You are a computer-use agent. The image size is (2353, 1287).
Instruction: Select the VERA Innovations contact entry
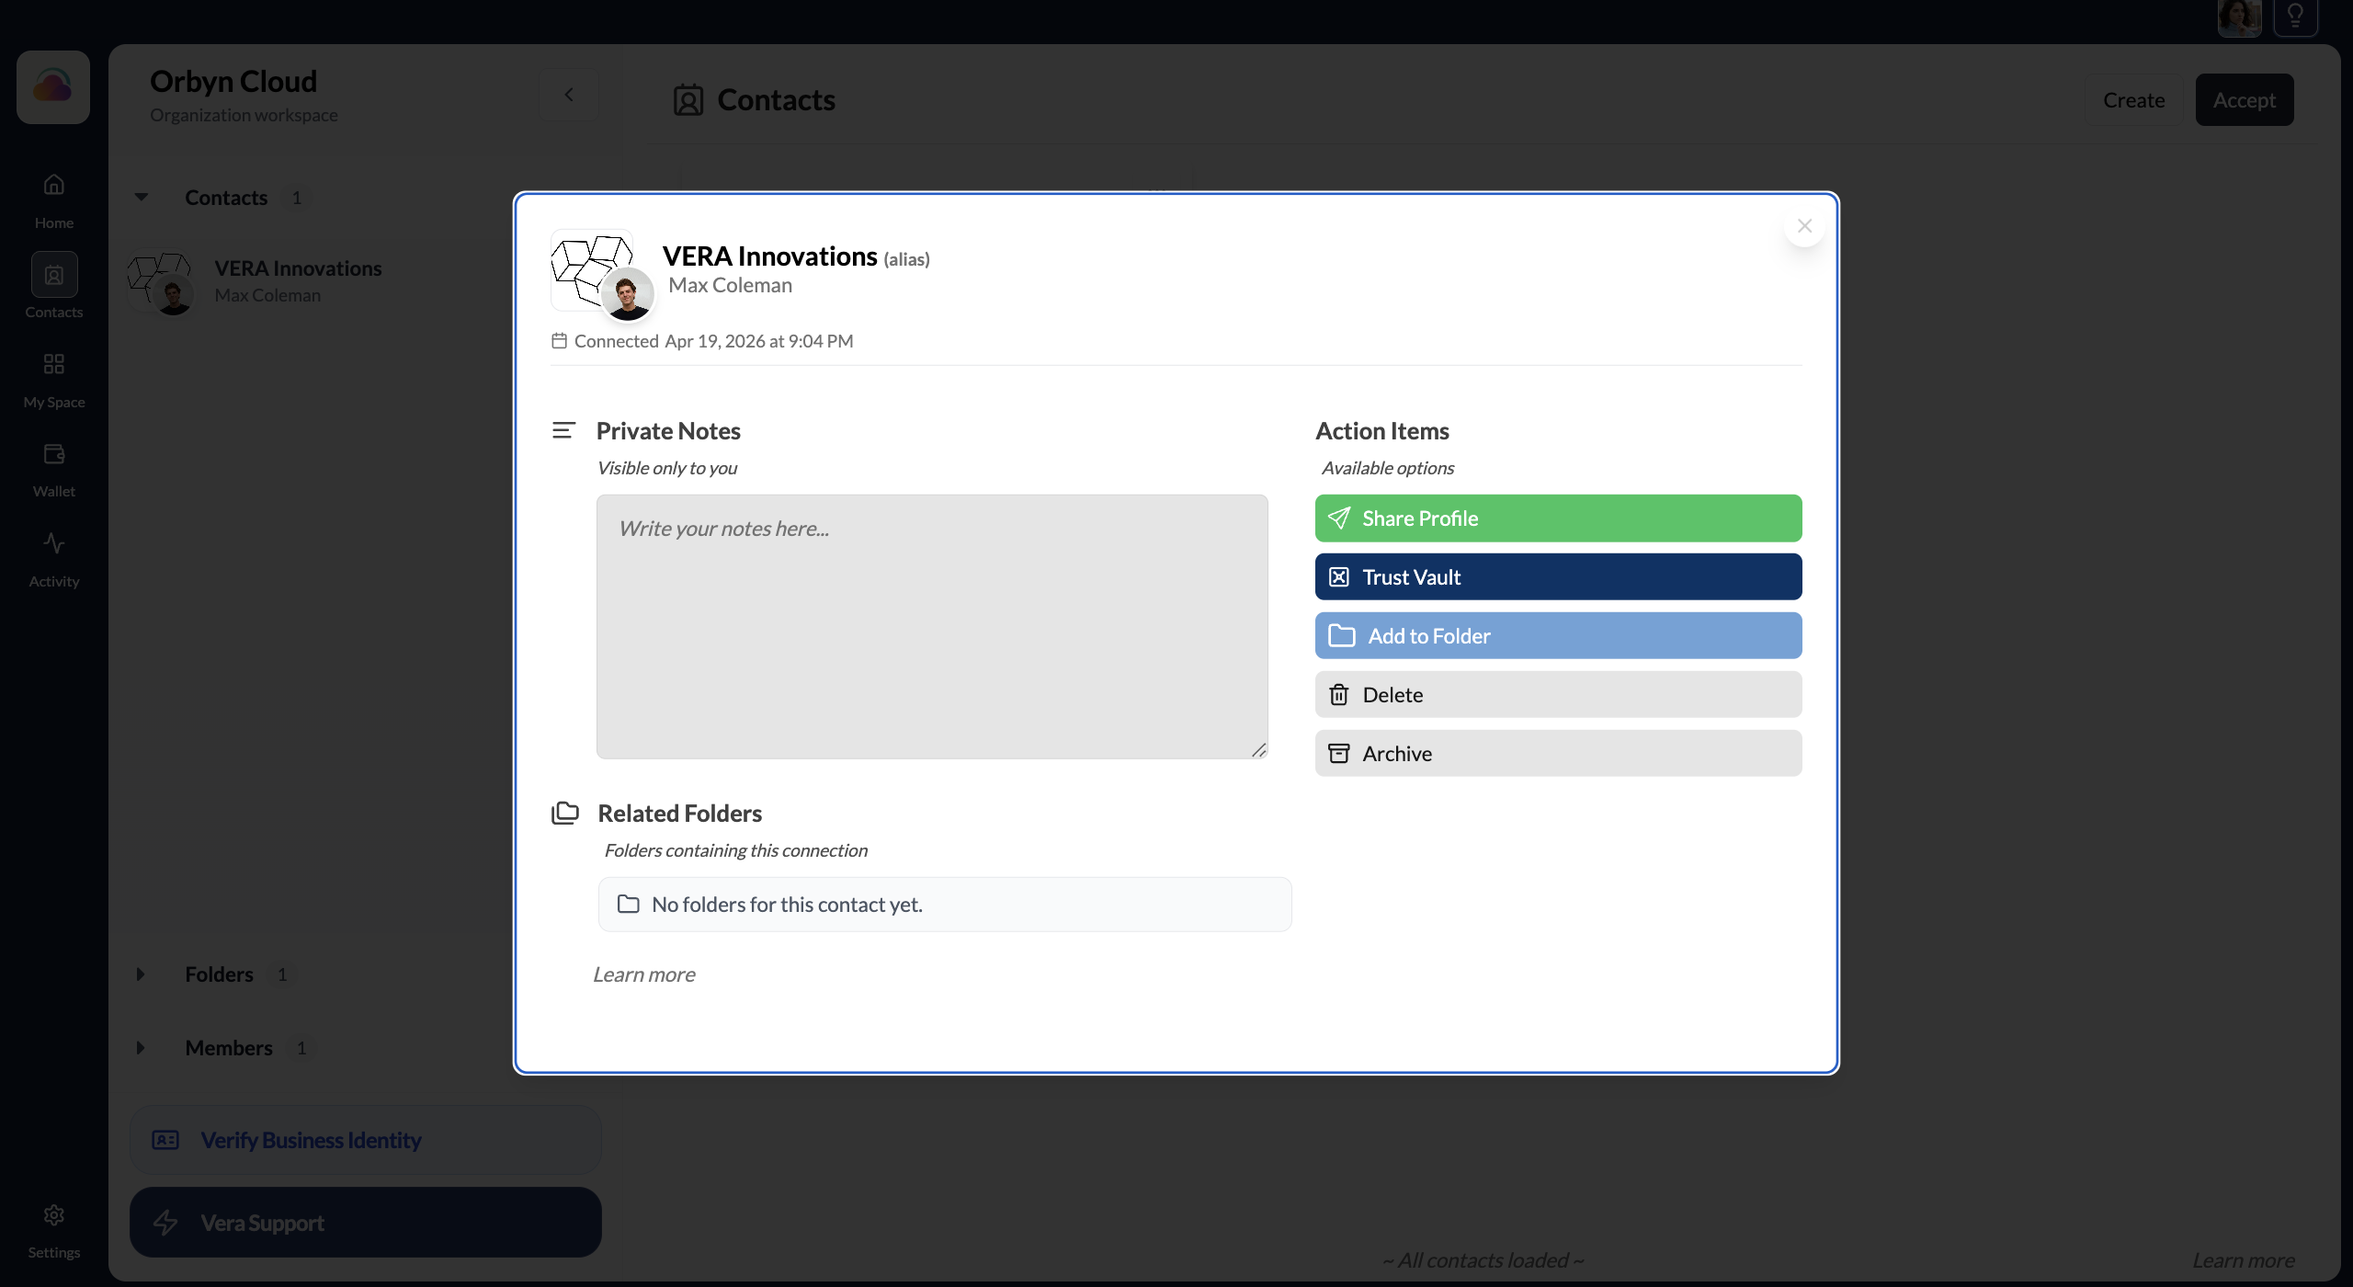(x=298, y=280)
